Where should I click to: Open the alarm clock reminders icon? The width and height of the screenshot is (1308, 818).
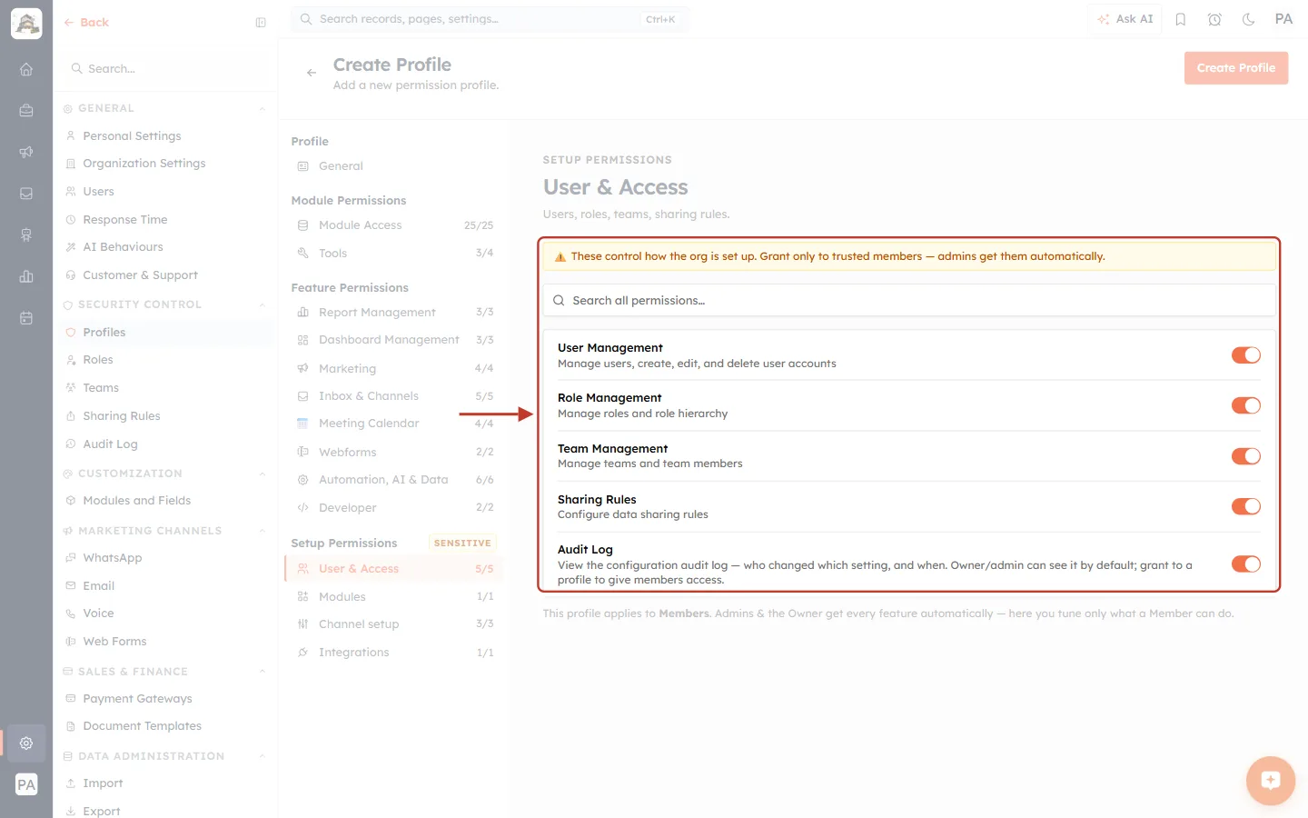point(1214,19)
